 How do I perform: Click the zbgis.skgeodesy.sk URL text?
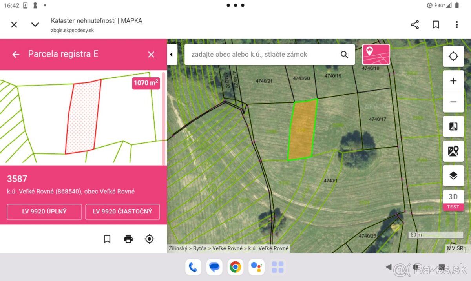(x=72, y=30)
